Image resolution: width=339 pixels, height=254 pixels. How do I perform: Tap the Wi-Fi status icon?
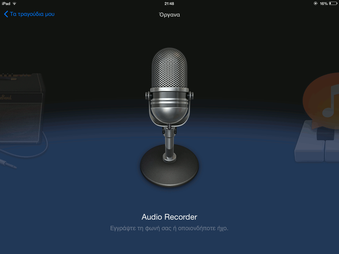[x=15, y=4]
